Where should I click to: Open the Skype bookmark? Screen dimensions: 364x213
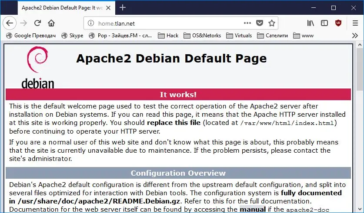coord(72,36)
